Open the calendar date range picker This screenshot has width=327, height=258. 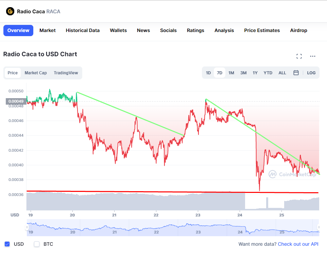point(296,73)
